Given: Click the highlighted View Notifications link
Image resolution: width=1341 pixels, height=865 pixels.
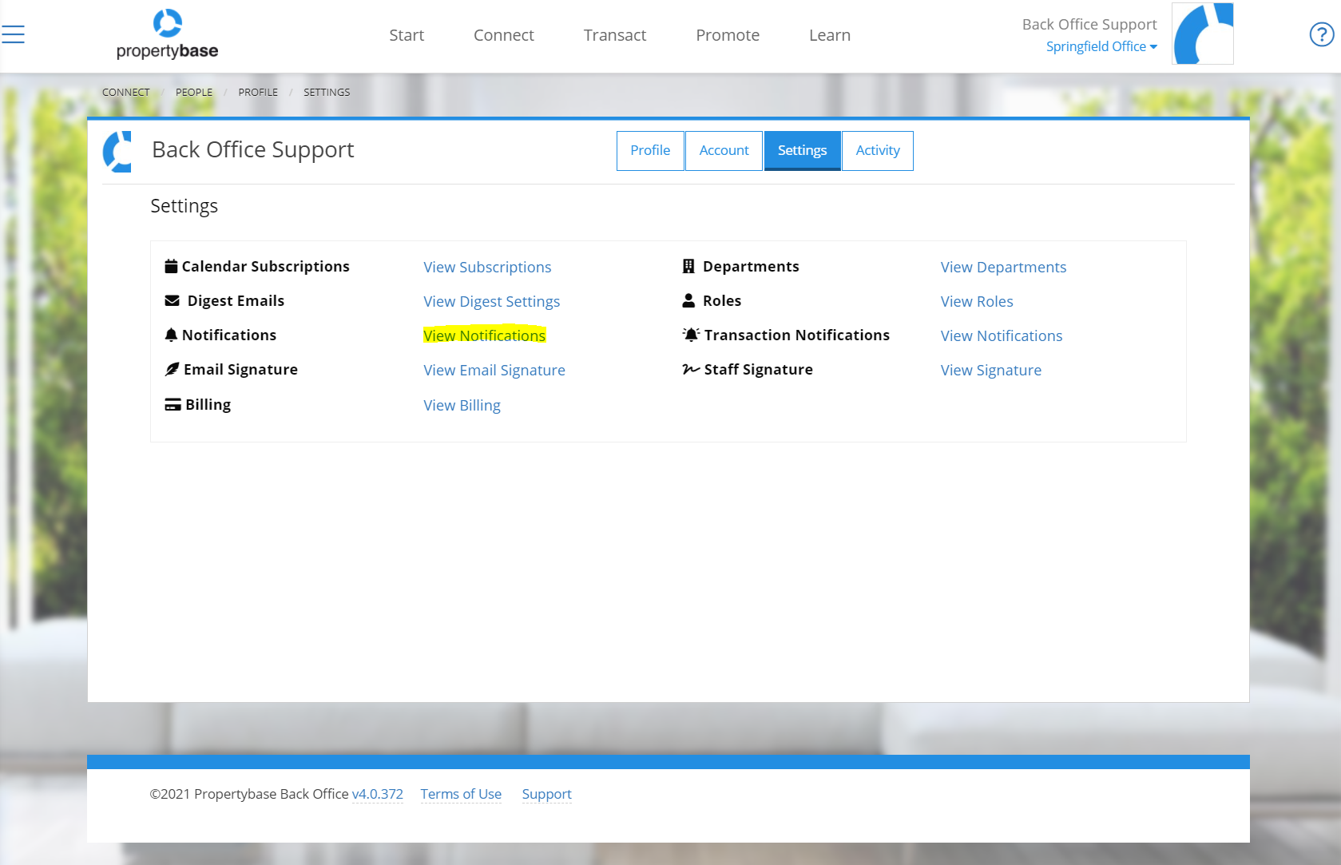Looking at the screenshot, I should (x=484, y=335).
